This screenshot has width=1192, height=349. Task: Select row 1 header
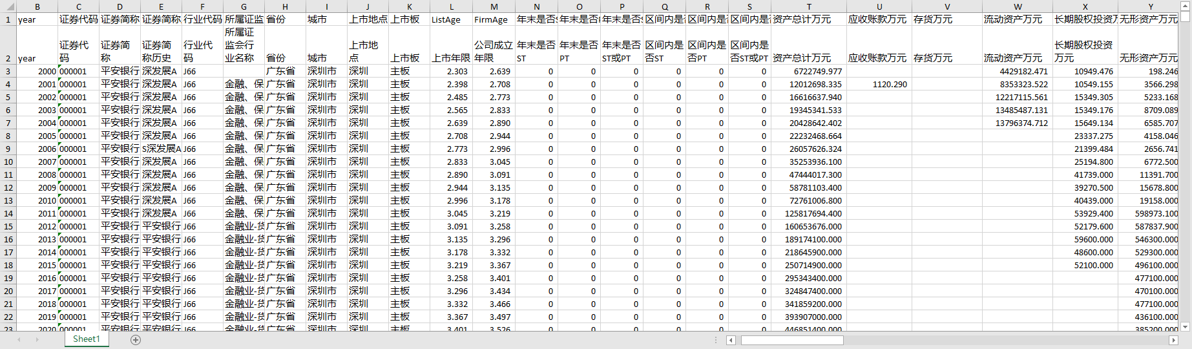tap(8, 19)
